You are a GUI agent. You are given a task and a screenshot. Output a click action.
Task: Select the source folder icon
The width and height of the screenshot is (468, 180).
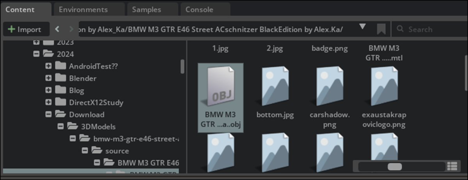click(96, 151)
